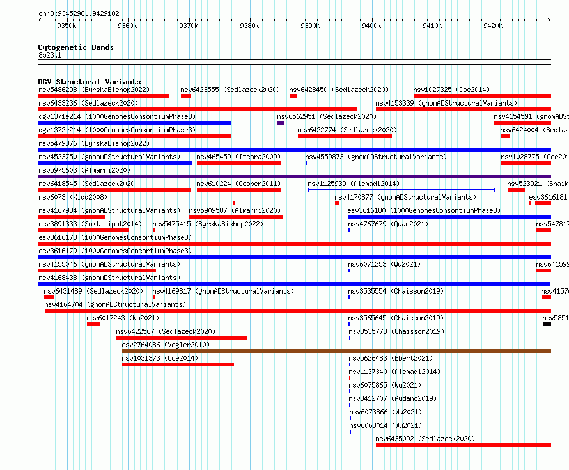Image resolution: width=569 pixels, height=470 pixels.
Task: Click nsv5909587 (Almarri2020) label
Action: (x=235, y=210)
